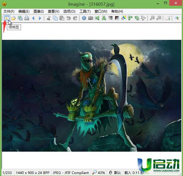Click the grayscale gradient icon
Screen dimensions: 183x176
pyautogui.click(x=110, y=18)
